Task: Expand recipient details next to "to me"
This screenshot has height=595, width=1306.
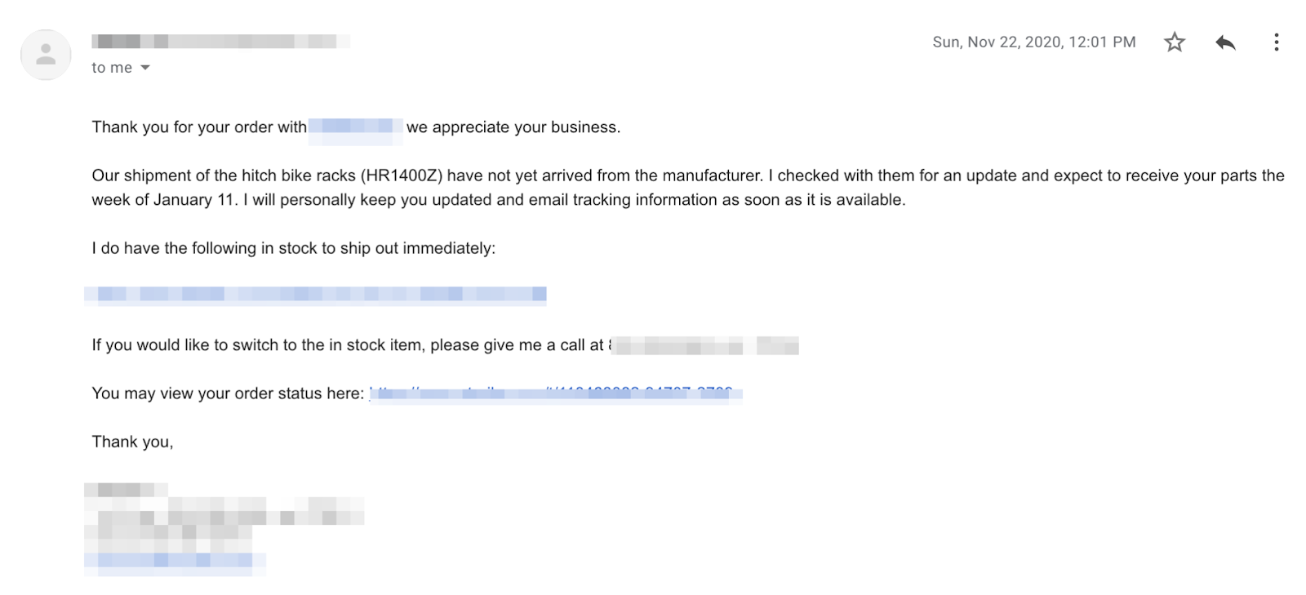Action: [x=145, y=68]
